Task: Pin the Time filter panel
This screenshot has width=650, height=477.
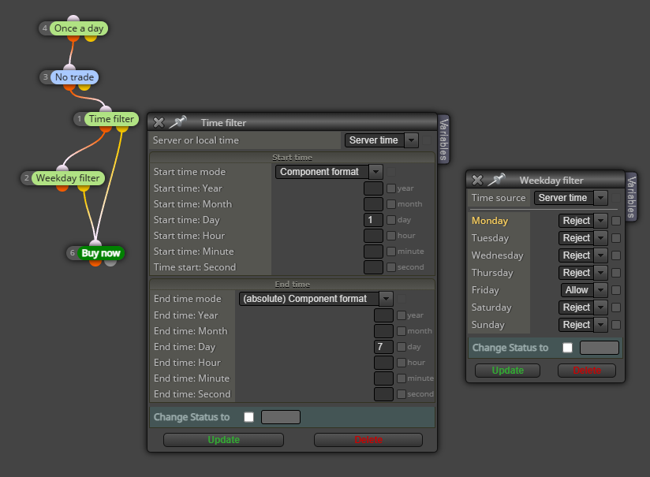Action: coord(177,122)
